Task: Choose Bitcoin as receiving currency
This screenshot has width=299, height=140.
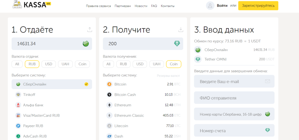Action: [143, 84]
